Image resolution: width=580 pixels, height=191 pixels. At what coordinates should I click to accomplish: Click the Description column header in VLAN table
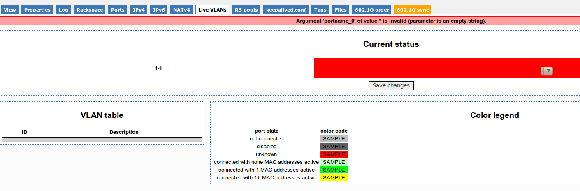pos(124,132)
